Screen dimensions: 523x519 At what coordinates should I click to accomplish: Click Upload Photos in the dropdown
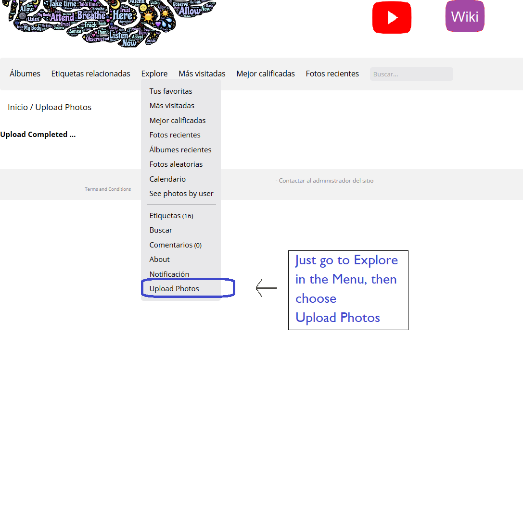[x=174, y=288]
